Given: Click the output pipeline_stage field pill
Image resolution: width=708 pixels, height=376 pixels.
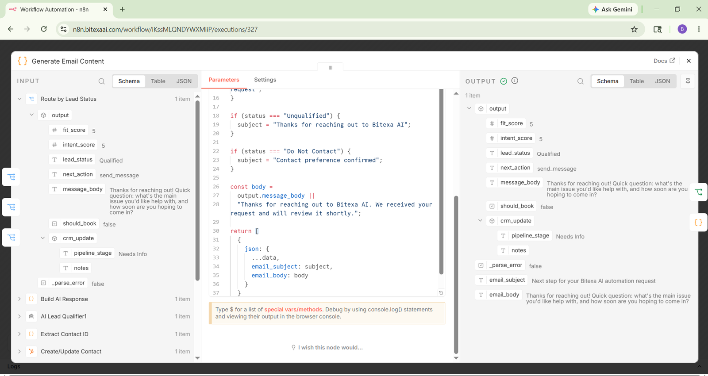Looking at the screenshot, I should tap(525, 236).
